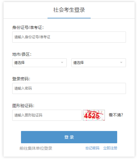Click the 请输入密码 placeholder text

coord(23,88)
